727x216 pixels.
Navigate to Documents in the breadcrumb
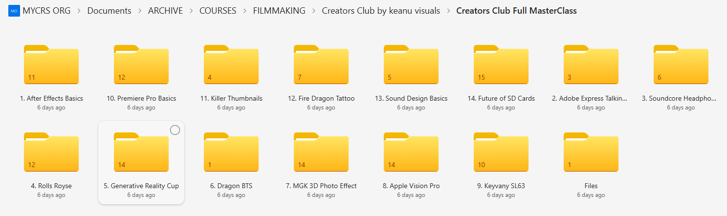[109, 11]
